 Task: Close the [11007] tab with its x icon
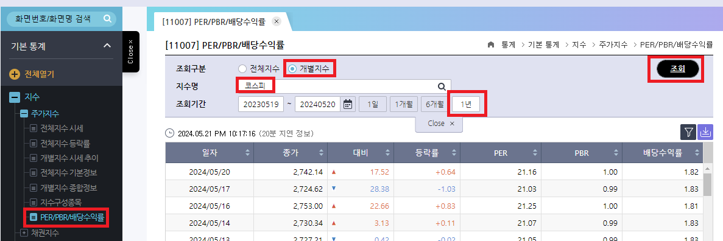tap(276, 21)
